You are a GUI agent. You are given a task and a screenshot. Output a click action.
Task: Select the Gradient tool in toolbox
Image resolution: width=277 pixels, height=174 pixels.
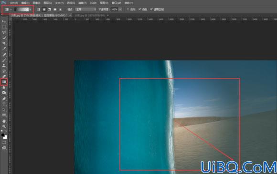coord(4,82)
